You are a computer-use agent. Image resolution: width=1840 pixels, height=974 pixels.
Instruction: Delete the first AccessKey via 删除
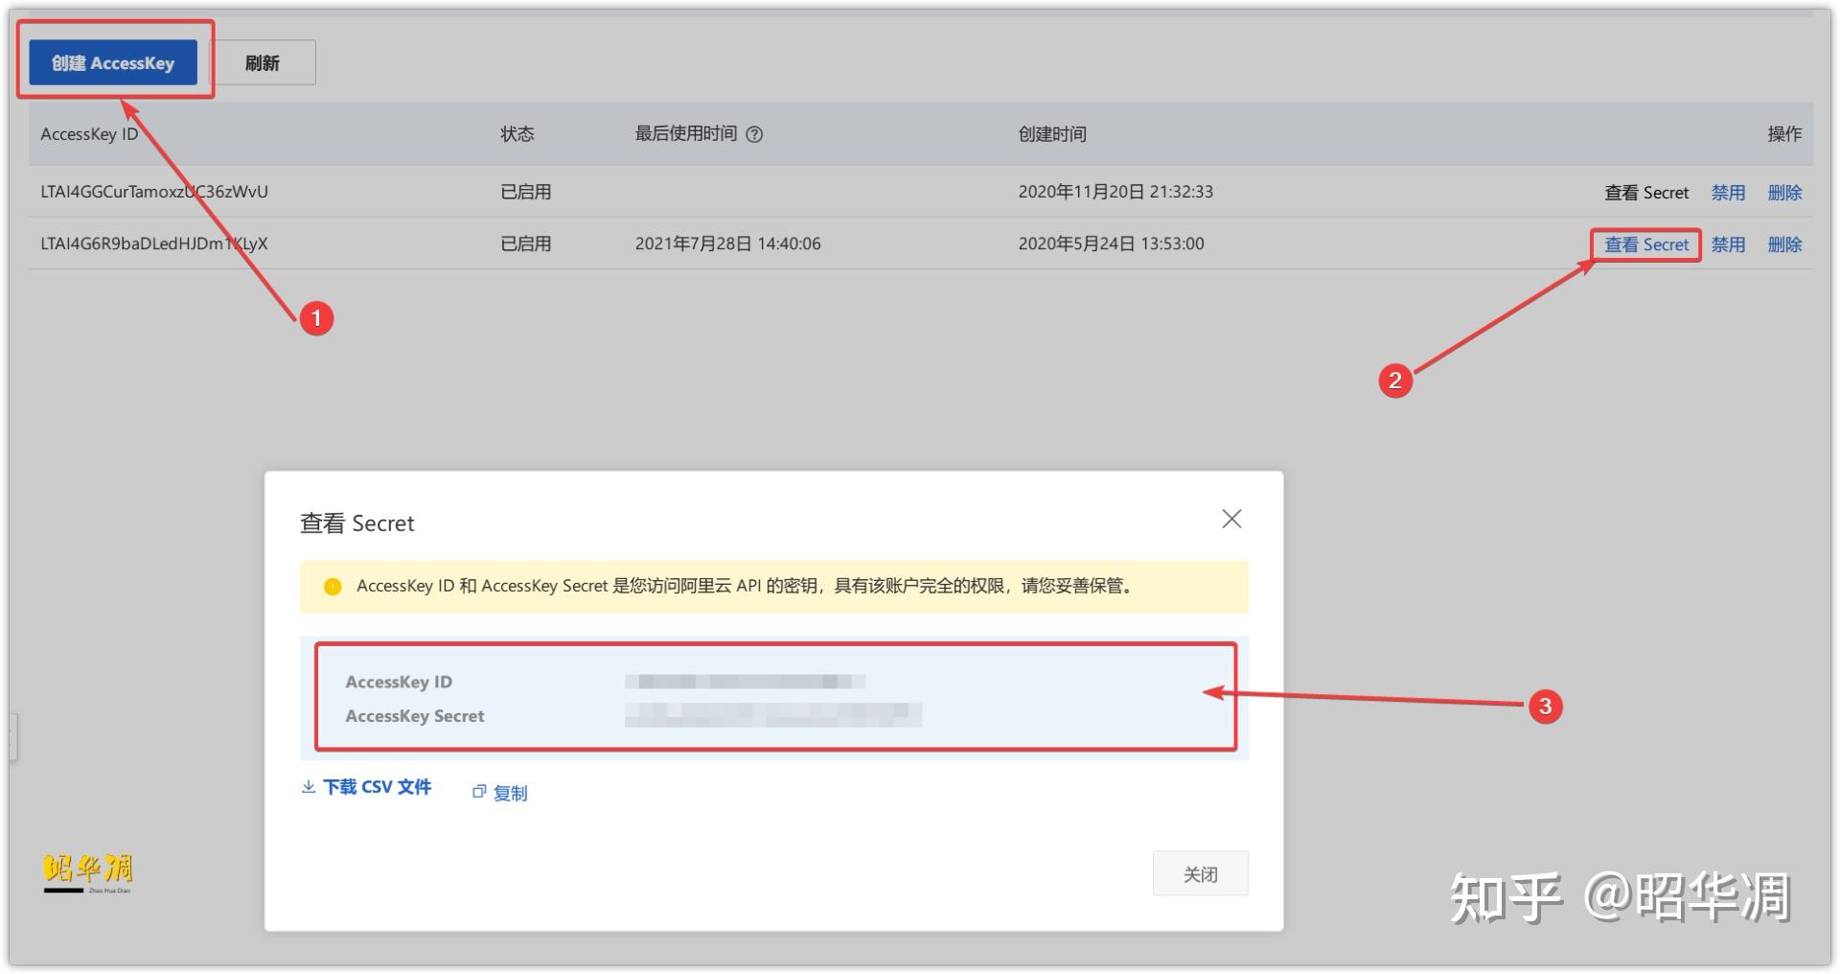1785,192
